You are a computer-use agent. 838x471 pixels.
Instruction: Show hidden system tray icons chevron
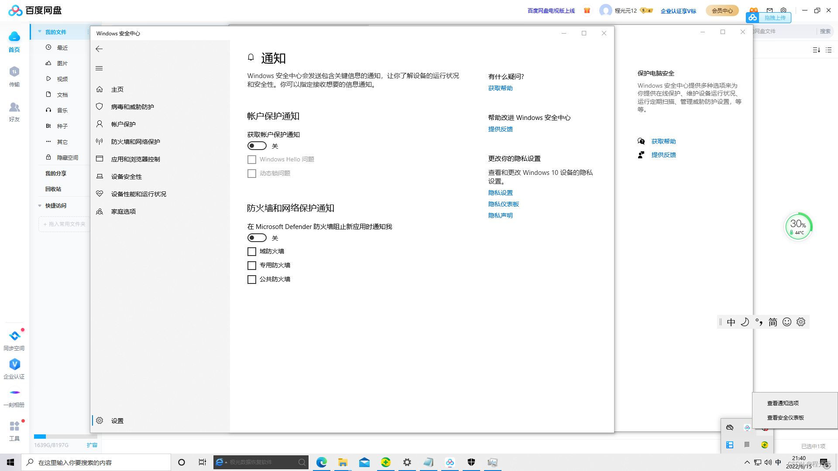pos(747,462)
